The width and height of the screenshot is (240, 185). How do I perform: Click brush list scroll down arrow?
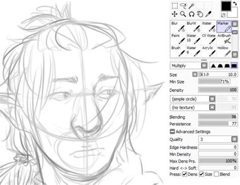tap(235, 54)
